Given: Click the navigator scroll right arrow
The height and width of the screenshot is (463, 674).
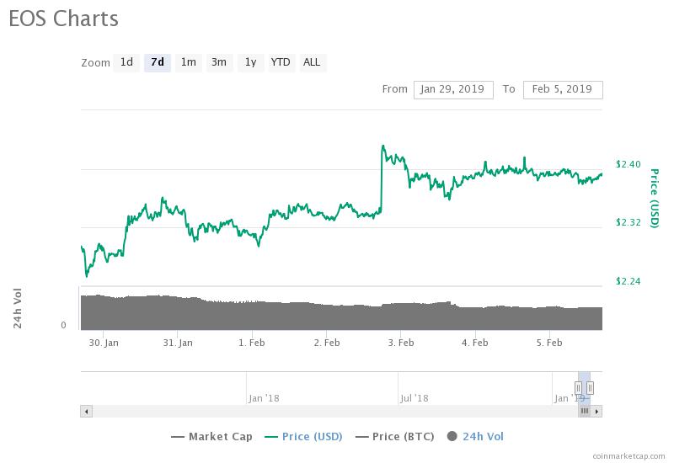Looking at the screenshot, I should coord(596,412).
